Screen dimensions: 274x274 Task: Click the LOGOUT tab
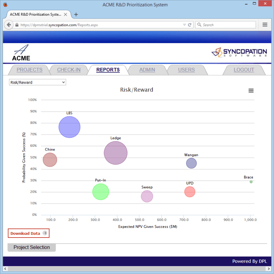(243, 70)
